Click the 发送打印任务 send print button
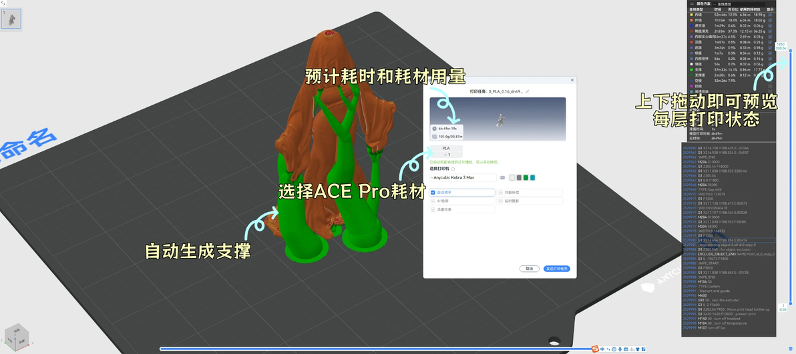The width and height of the screenshot is (796, 354). point(557,268)
